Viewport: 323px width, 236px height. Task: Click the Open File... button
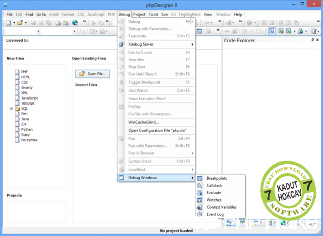coord(92,73)
